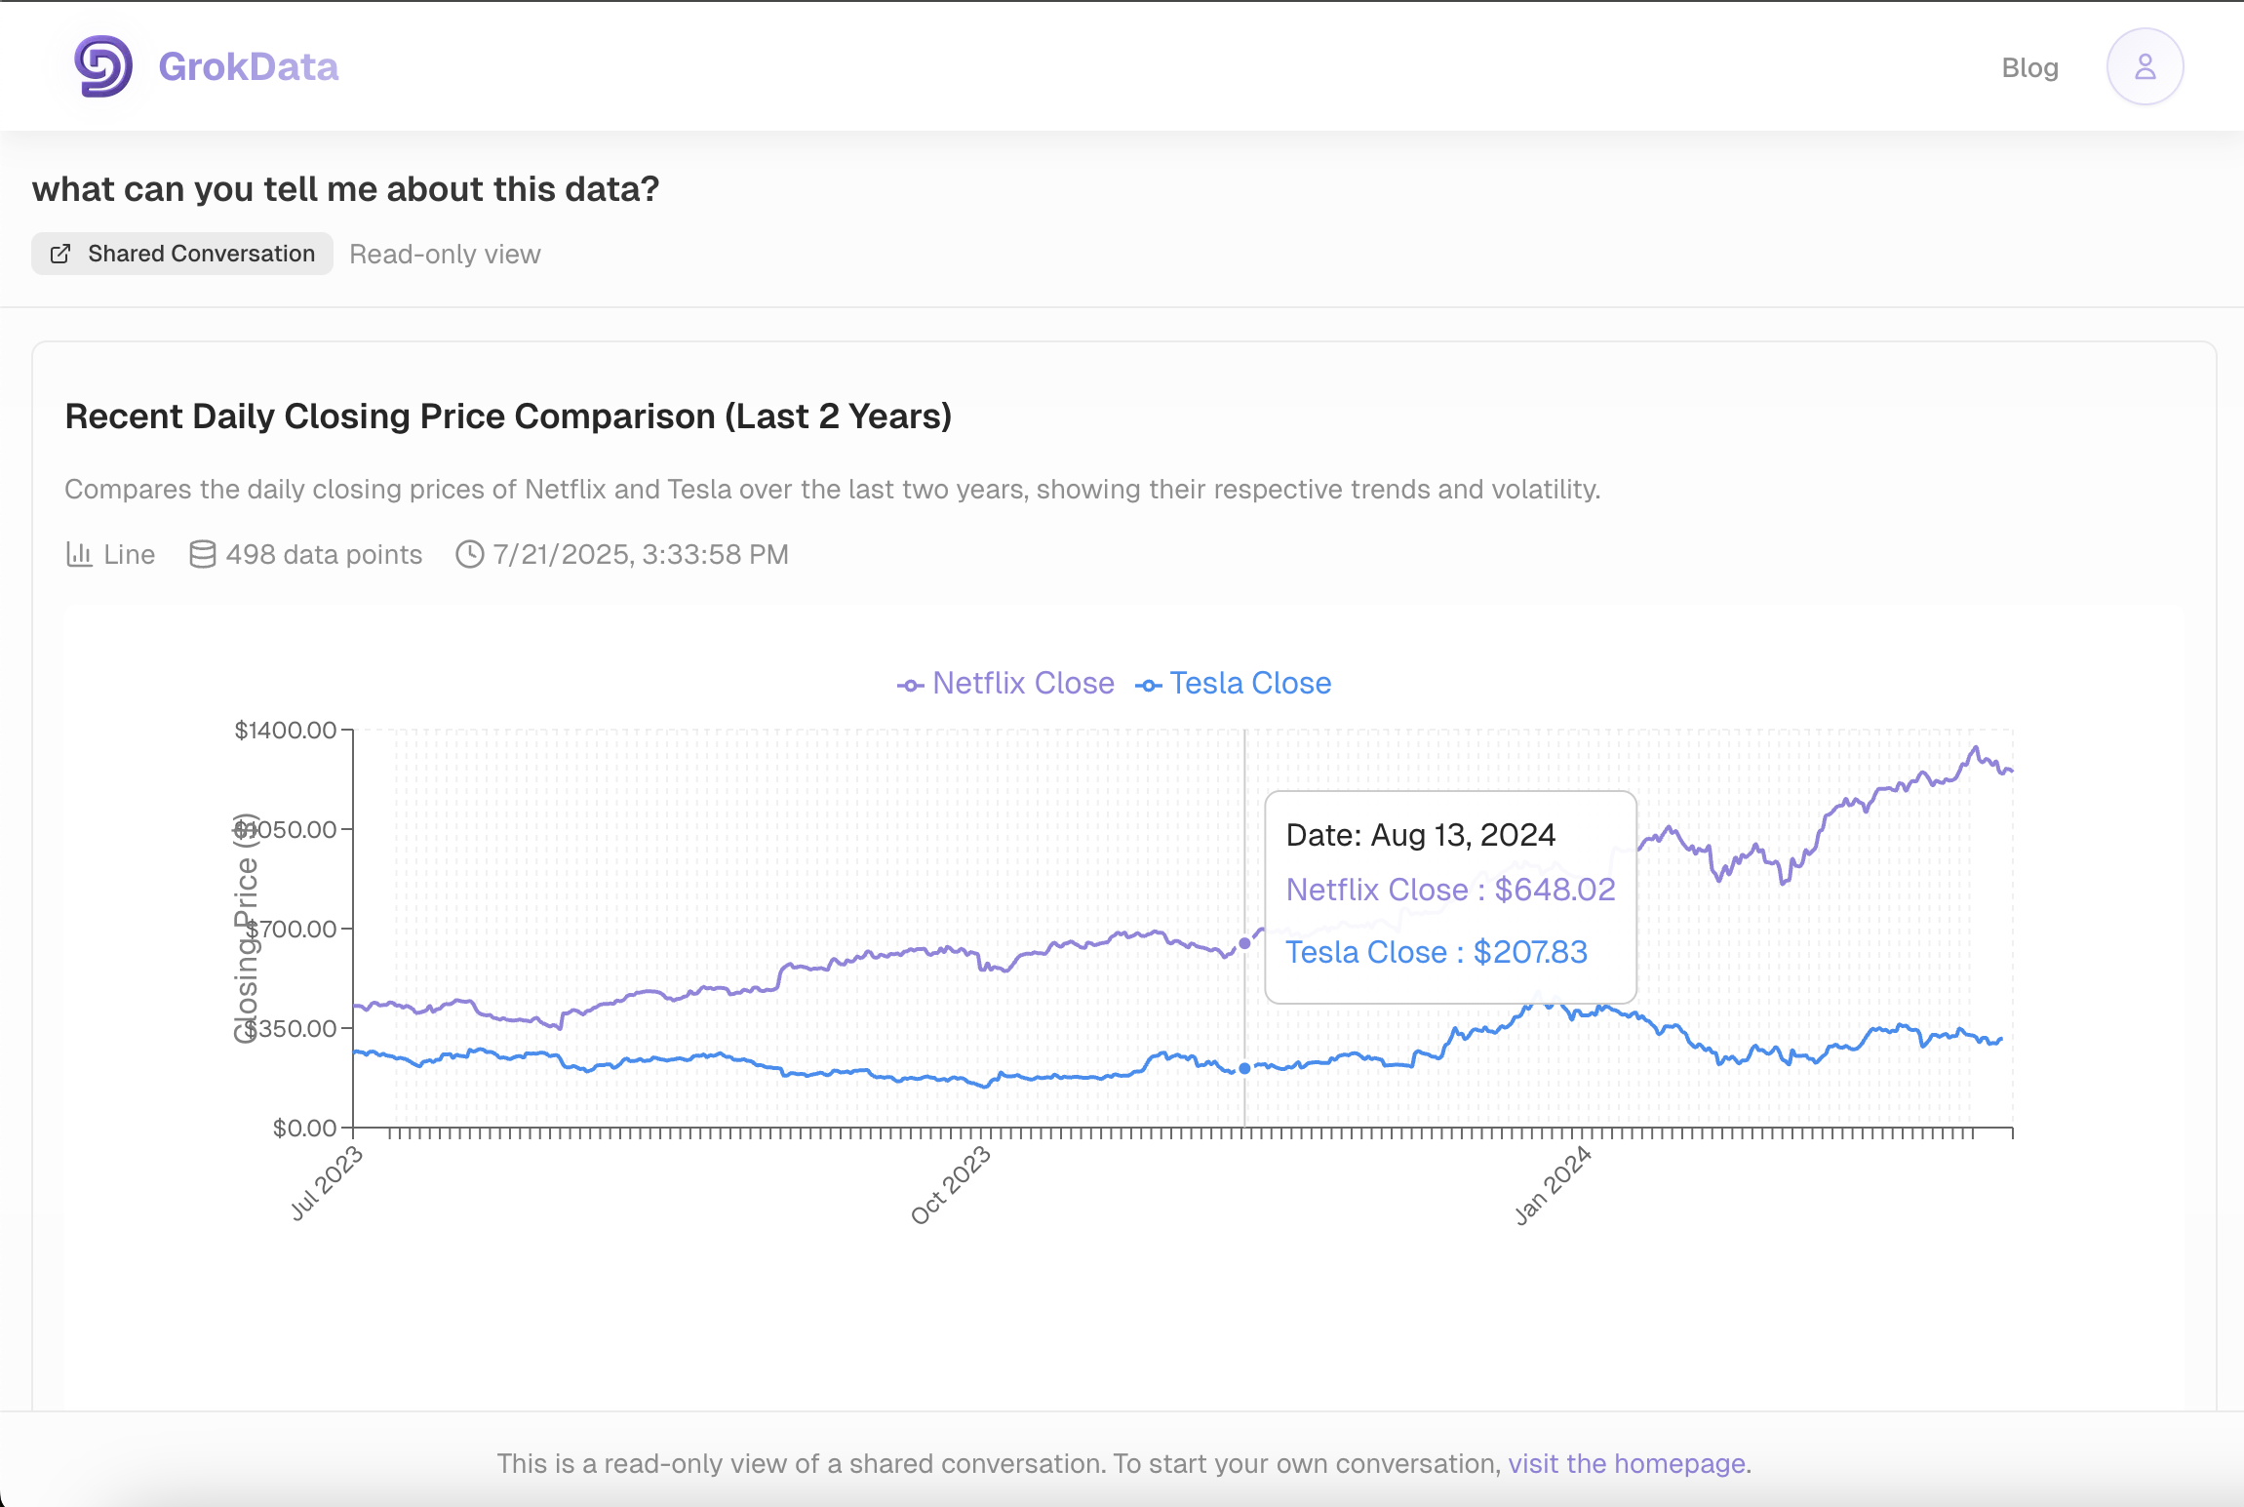Click the purple Netflix data point on chart
Image resolution: width=2244 pixels, height=1507 pixels.
tap(1244, 943)
